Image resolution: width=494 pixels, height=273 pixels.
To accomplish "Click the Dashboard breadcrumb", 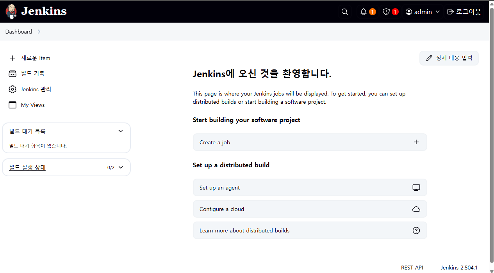I will [19, 32].
